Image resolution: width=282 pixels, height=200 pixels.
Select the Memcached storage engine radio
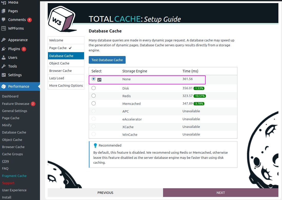[x=94, y=104]
